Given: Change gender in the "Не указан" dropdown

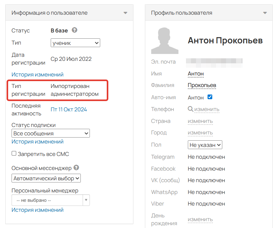Looking at the screenshot, I should click(205, 144).
